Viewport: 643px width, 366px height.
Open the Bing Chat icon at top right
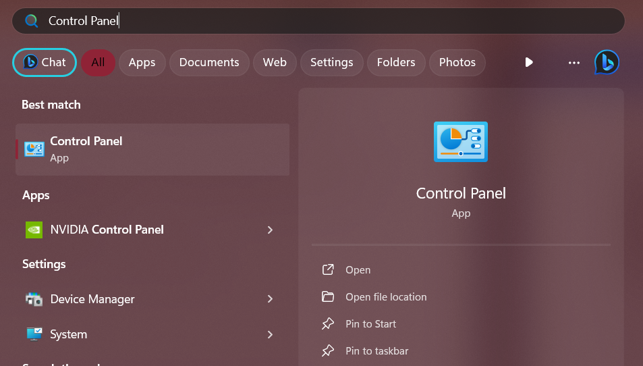pos(606,62)
